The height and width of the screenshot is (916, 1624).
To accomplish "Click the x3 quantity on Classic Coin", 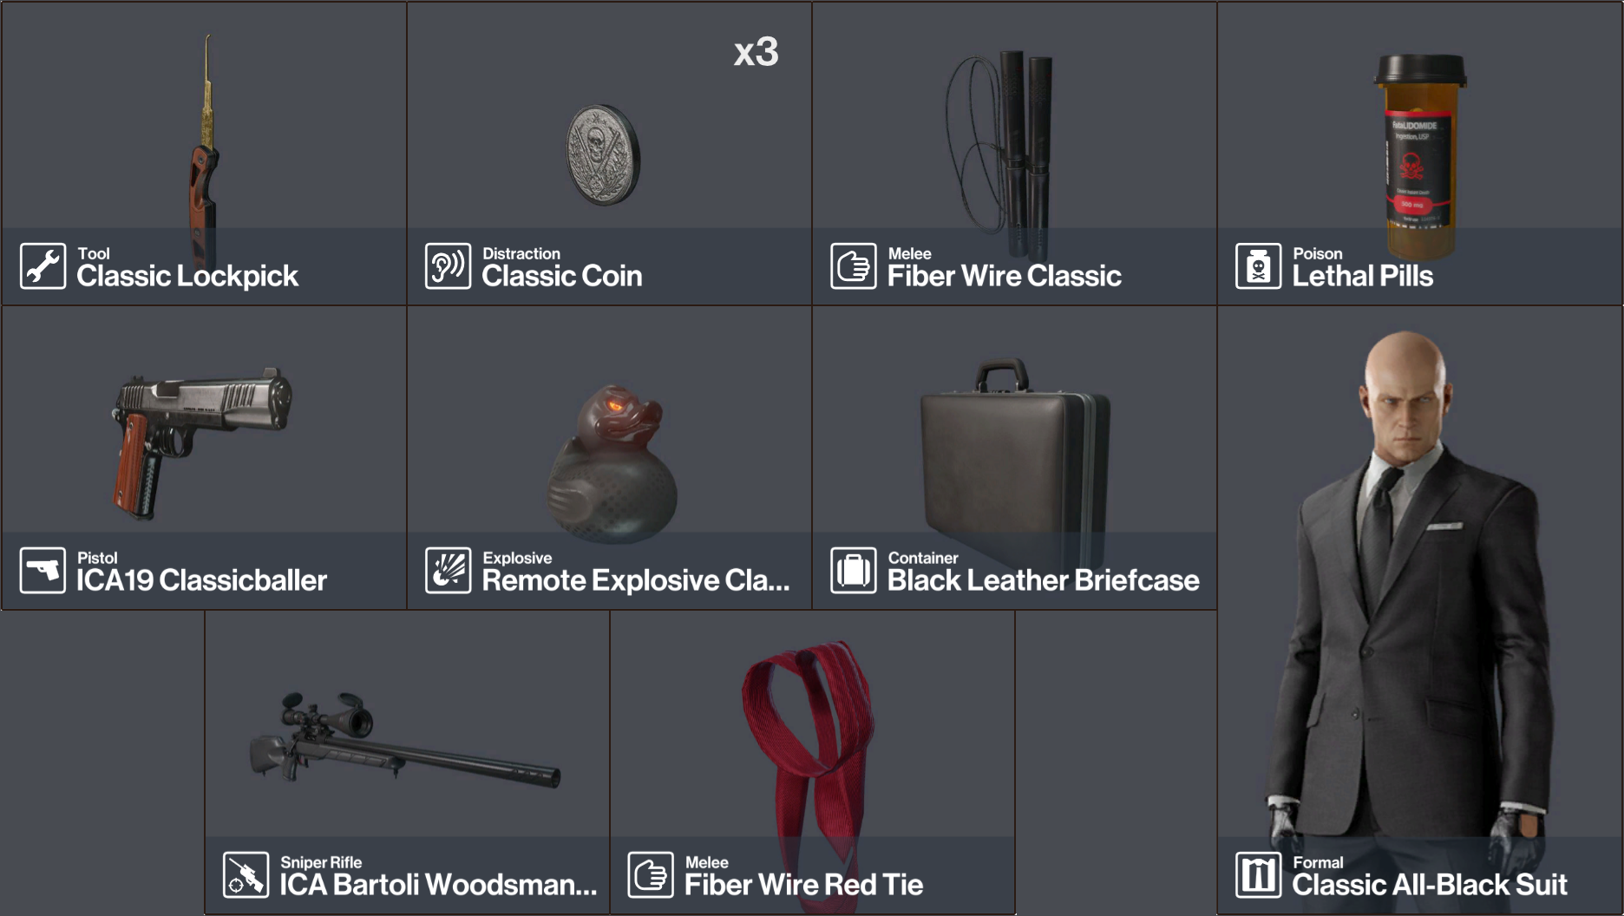I will tap(756, 52).
